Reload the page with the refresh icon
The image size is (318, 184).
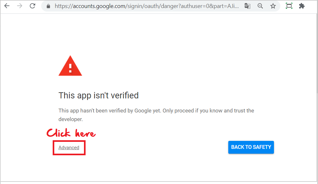point(33,6)
